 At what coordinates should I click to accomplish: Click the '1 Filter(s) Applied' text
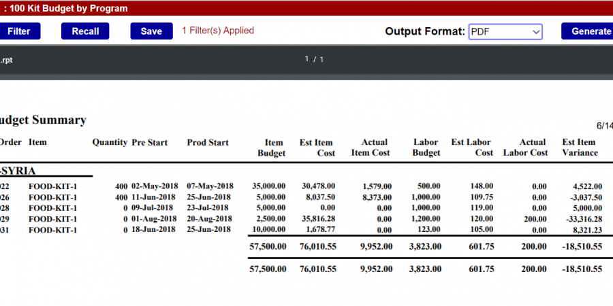[x=218, y=31]
